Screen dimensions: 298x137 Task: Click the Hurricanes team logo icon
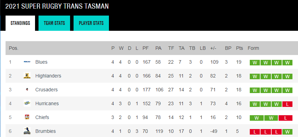coord(27,103)
